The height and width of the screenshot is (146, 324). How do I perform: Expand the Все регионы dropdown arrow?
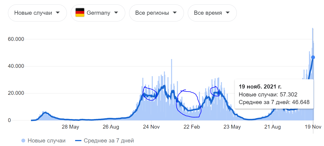point(175,13)
